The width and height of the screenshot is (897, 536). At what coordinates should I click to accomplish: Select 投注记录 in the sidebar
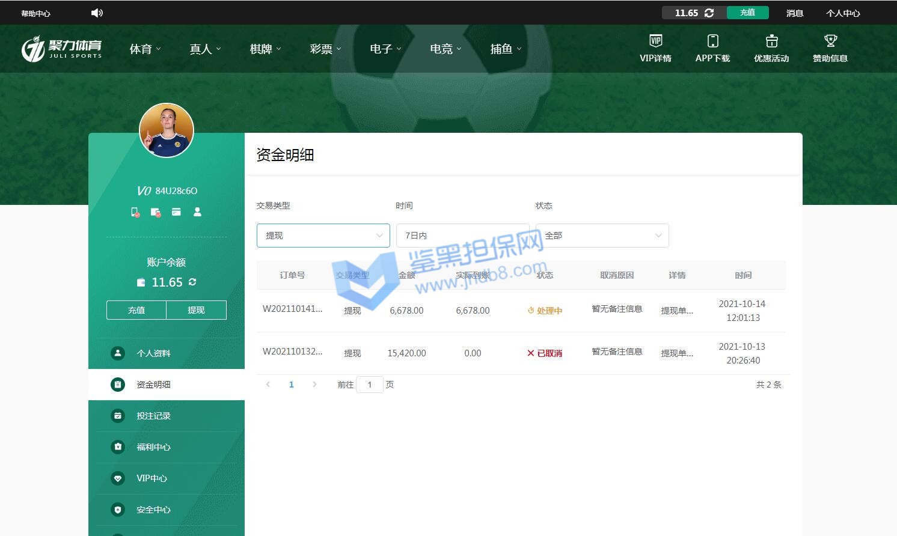pos(153,416)
